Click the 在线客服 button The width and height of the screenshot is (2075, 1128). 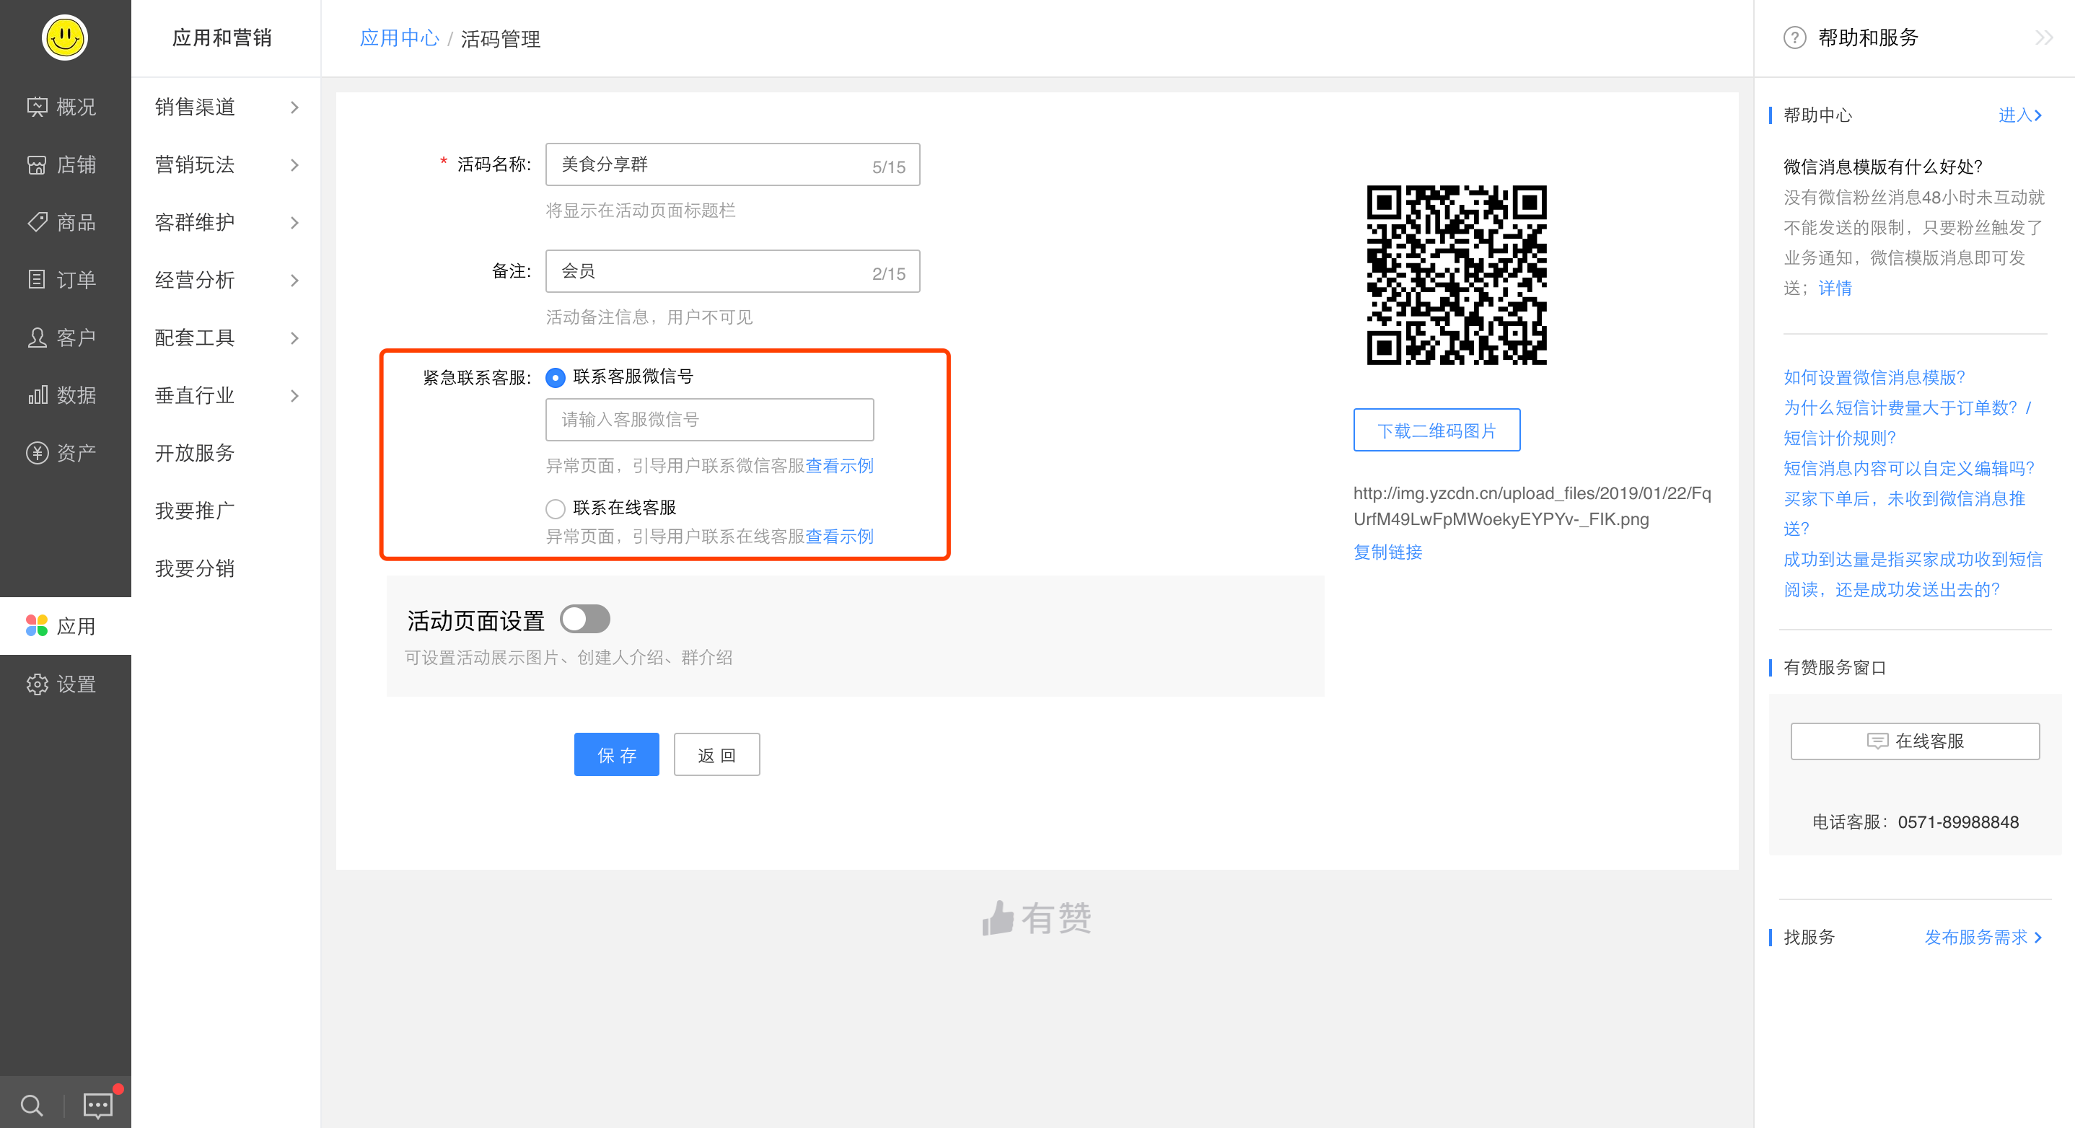pyautogui.click(x=1914, y=740)
